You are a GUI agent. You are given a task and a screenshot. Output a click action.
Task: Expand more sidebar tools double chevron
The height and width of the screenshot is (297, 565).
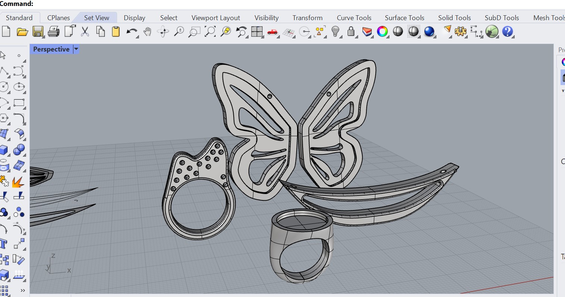coord(22,290)
